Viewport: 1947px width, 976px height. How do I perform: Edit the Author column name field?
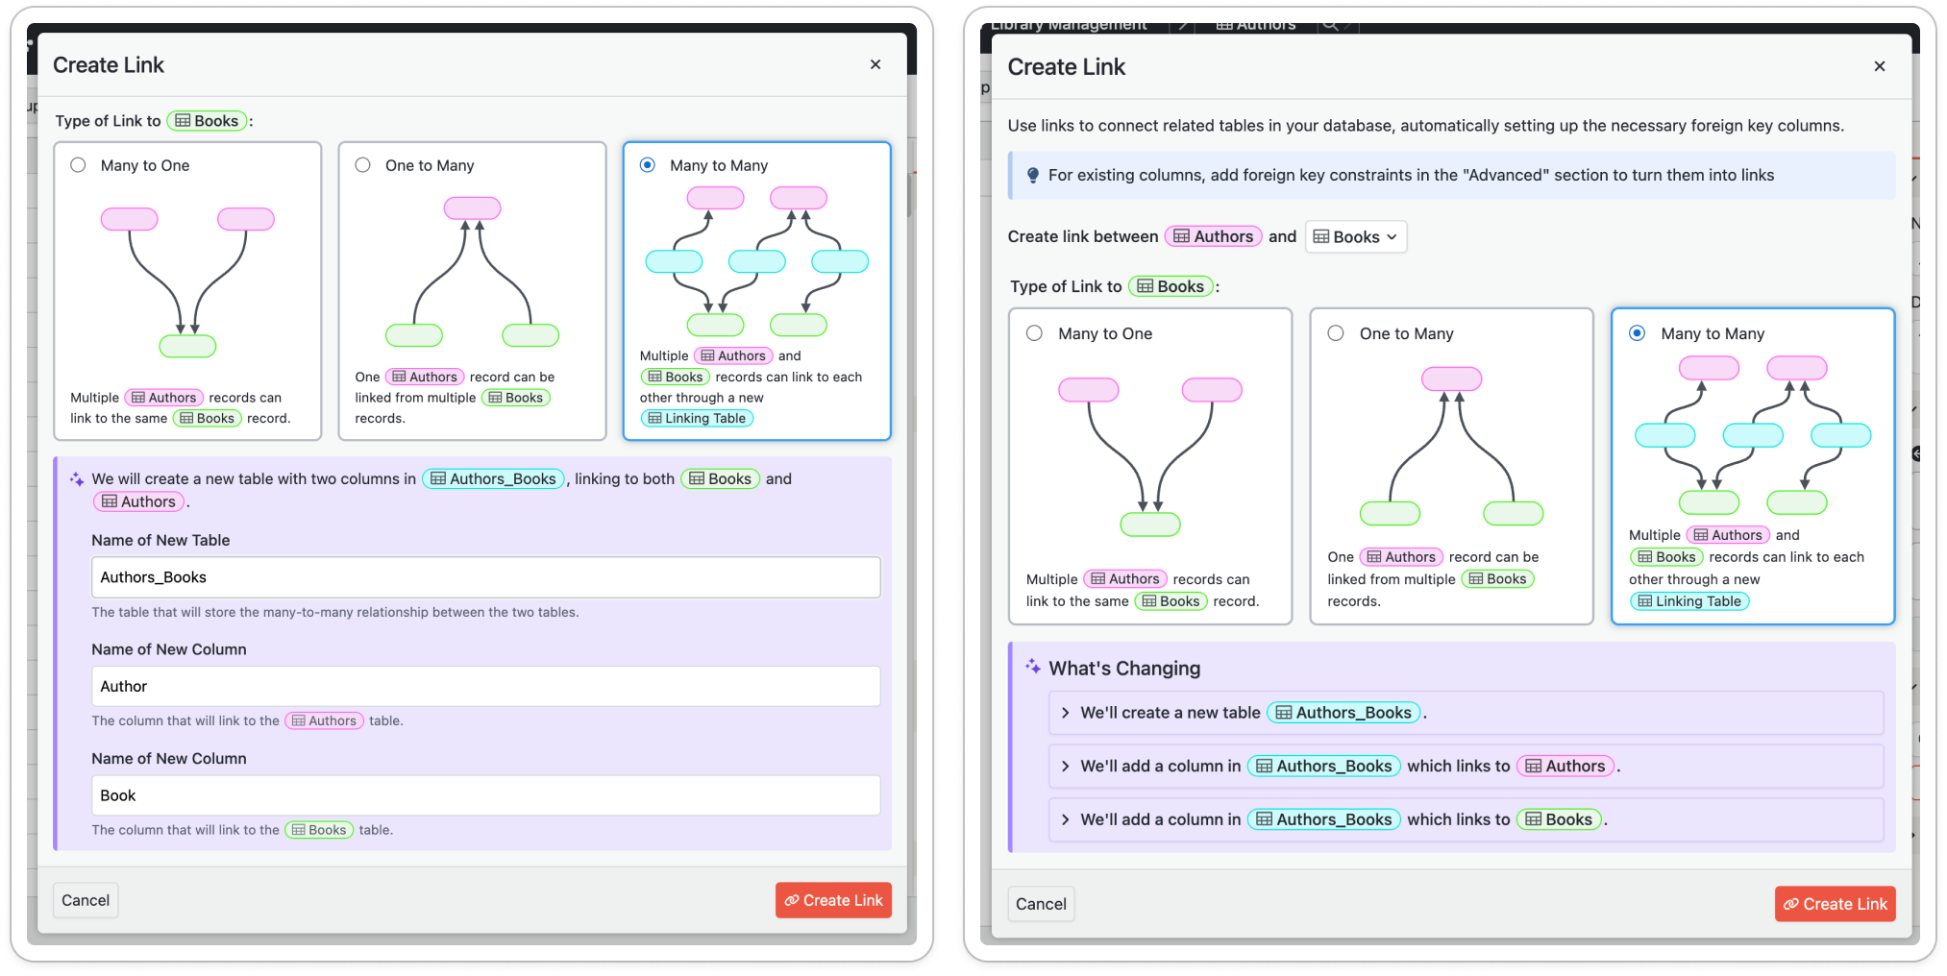tap(485, 686)
